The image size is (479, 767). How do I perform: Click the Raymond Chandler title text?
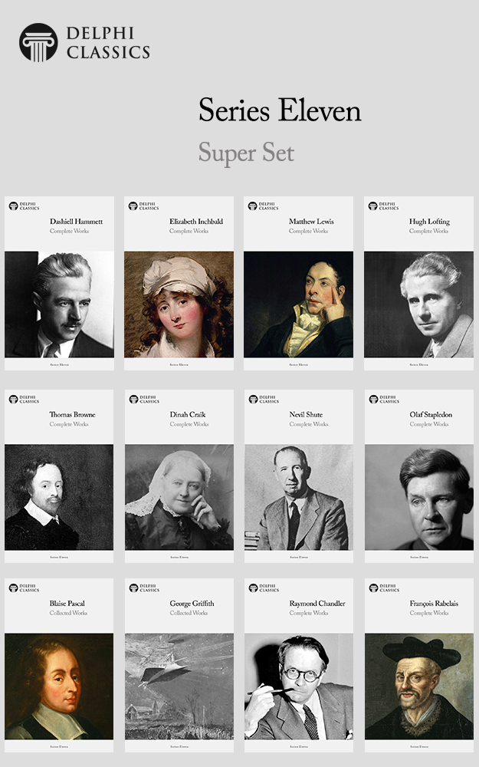(x=317, y=603)
